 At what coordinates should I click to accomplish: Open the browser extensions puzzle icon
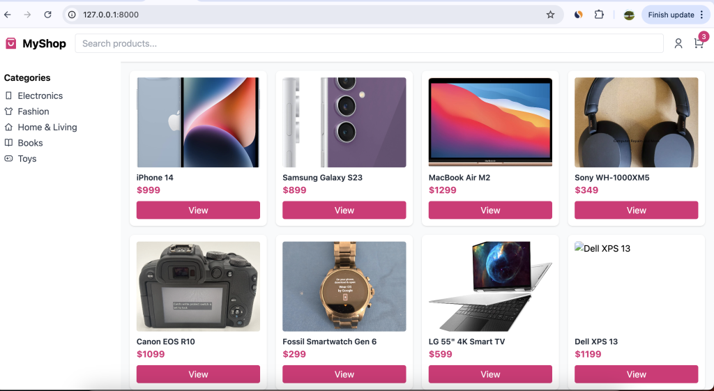(x=599, y=15)
